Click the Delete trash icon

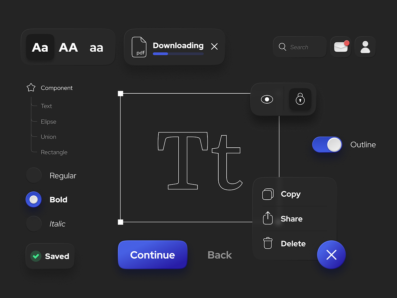point(268,243)
